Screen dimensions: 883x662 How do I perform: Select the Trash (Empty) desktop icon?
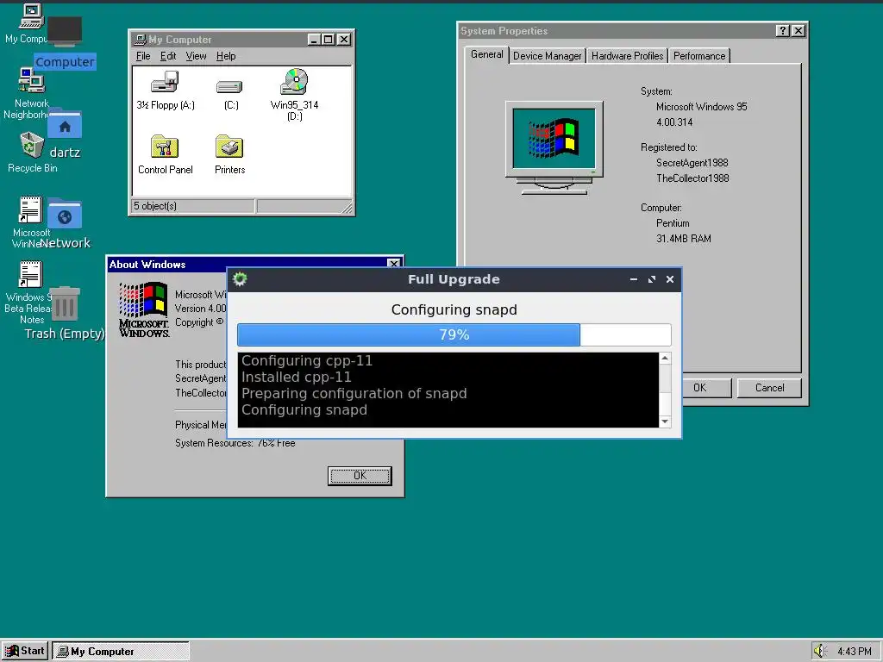click(65, 304)
